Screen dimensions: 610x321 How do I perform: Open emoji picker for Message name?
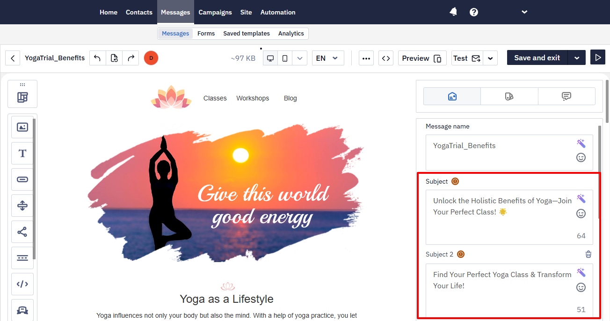(x=581, y=157)
